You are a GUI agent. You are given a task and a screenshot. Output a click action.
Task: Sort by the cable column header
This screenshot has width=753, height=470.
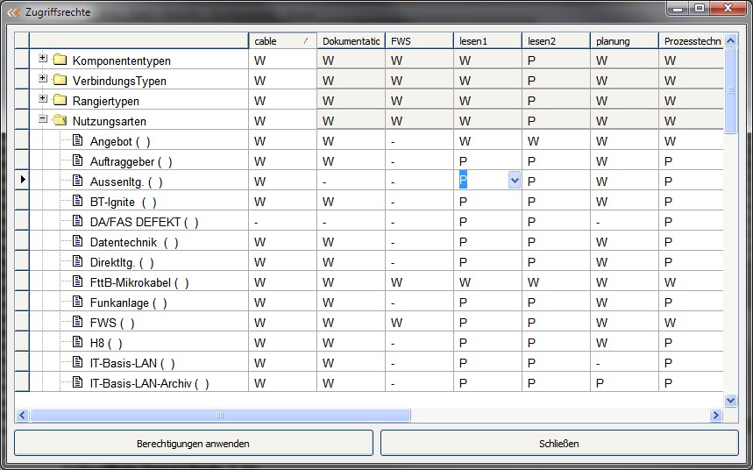(282, 41)
